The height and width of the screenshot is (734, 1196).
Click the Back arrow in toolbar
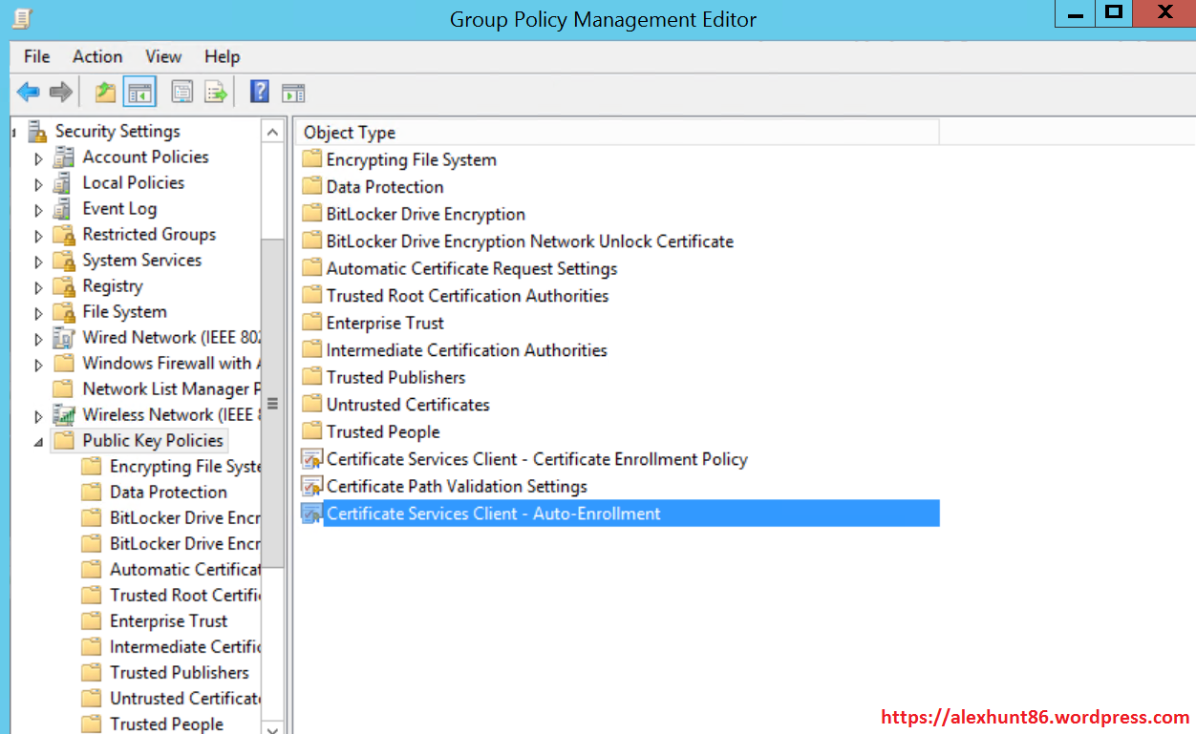point(29,93)
